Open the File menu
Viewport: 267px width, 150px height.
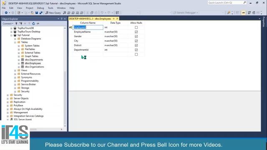tap(4, 8)
